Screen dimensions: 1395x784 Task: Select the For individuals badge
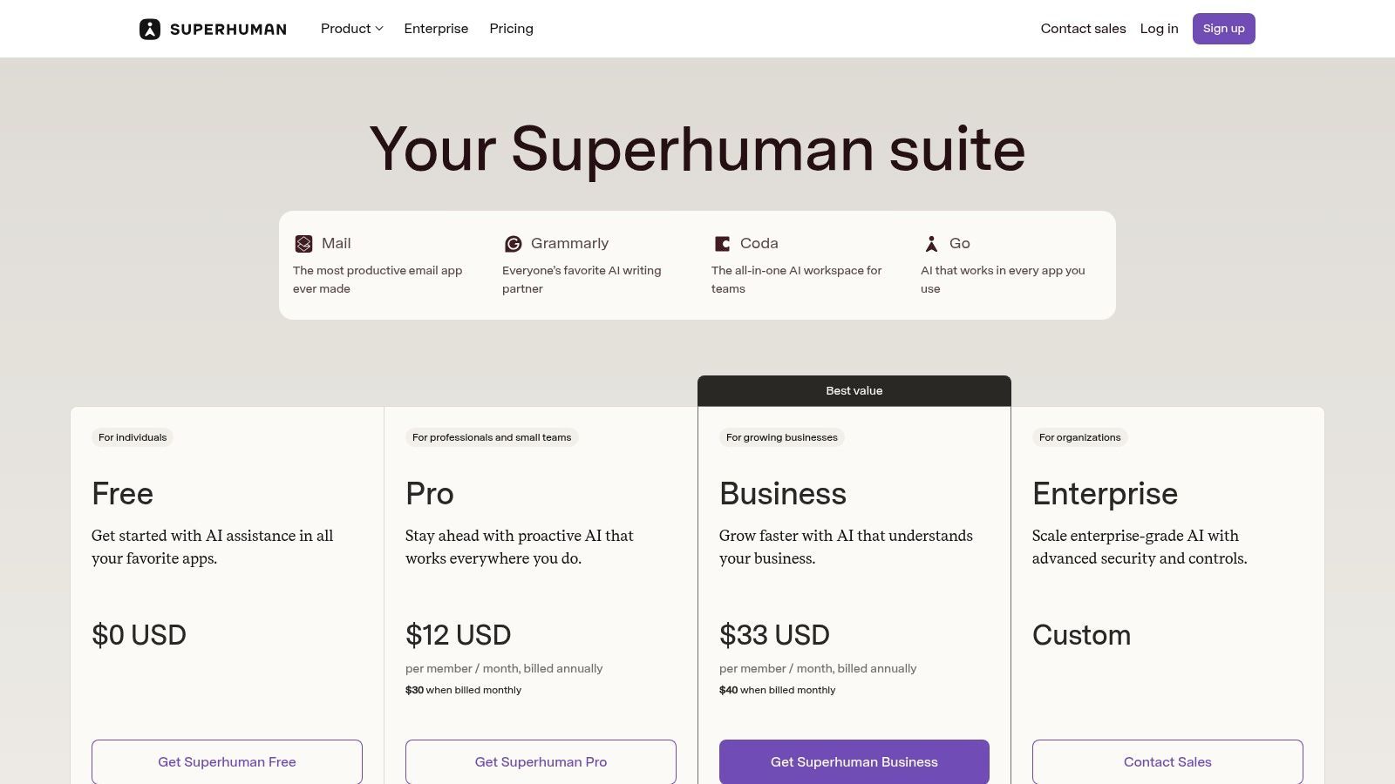(132, 437)
